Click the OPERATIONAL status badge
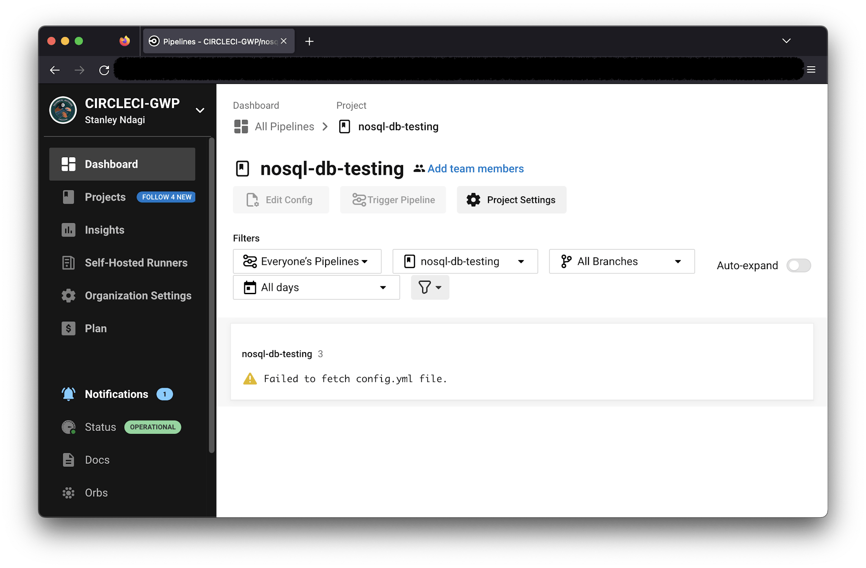The image size is (866, 568). pos(152,427)
